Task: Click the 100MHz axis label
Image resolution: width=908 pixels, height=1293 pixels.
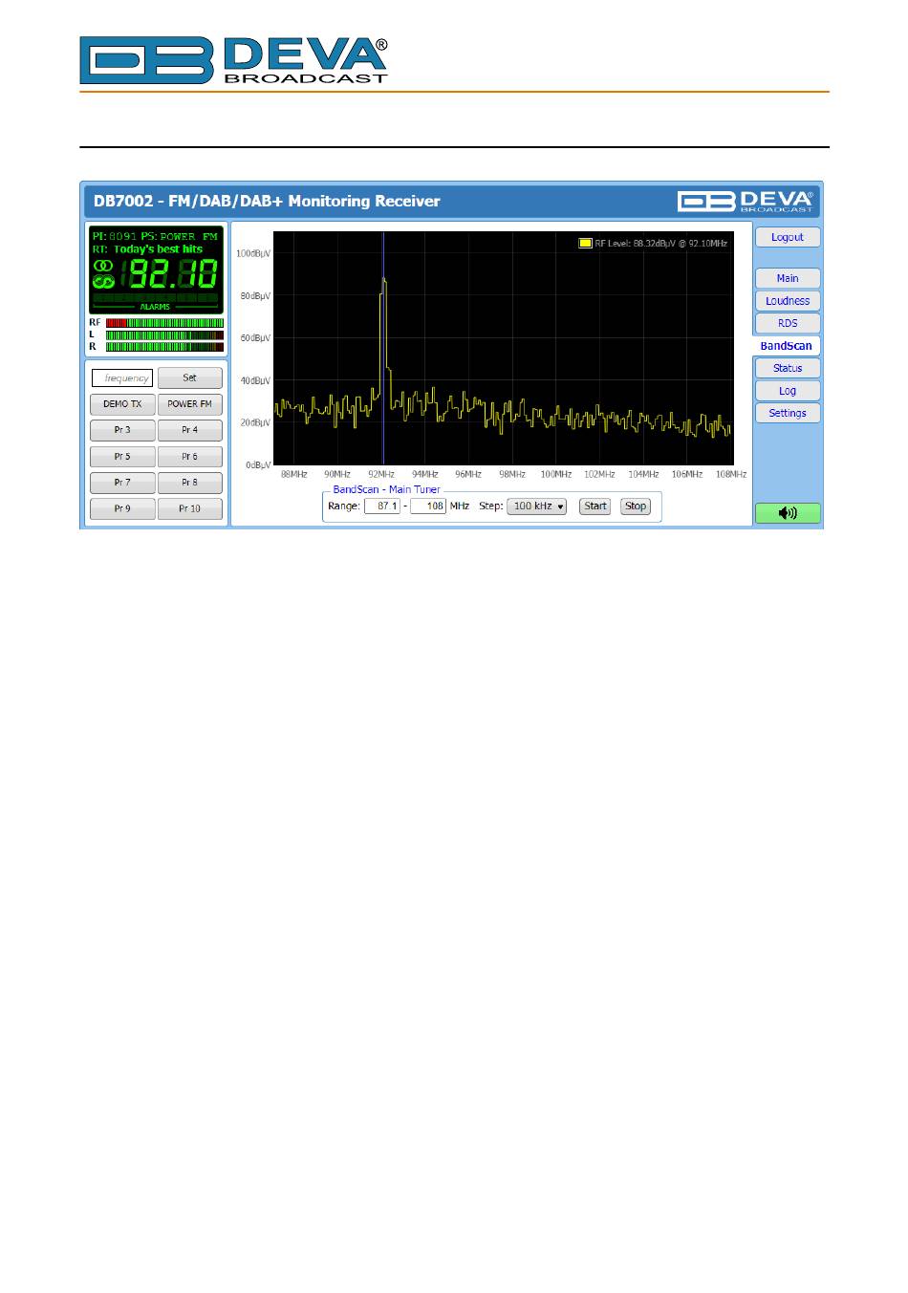Action: [x=555, y=474]
